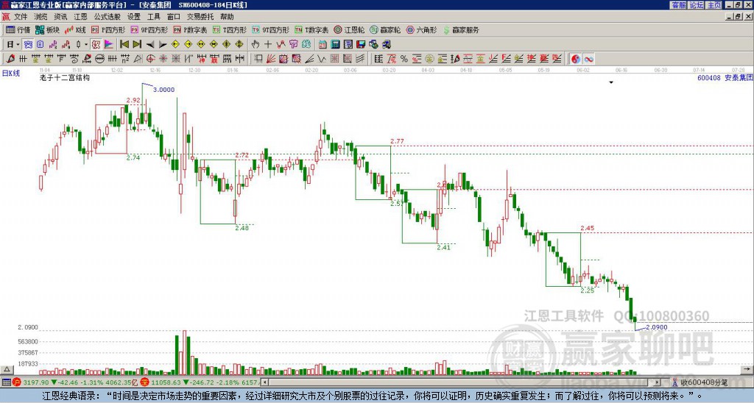This screenshot has height=403, width=754.
Task: Open the 工具 menu
Action: pyautogui.click(x=154, y=17)
